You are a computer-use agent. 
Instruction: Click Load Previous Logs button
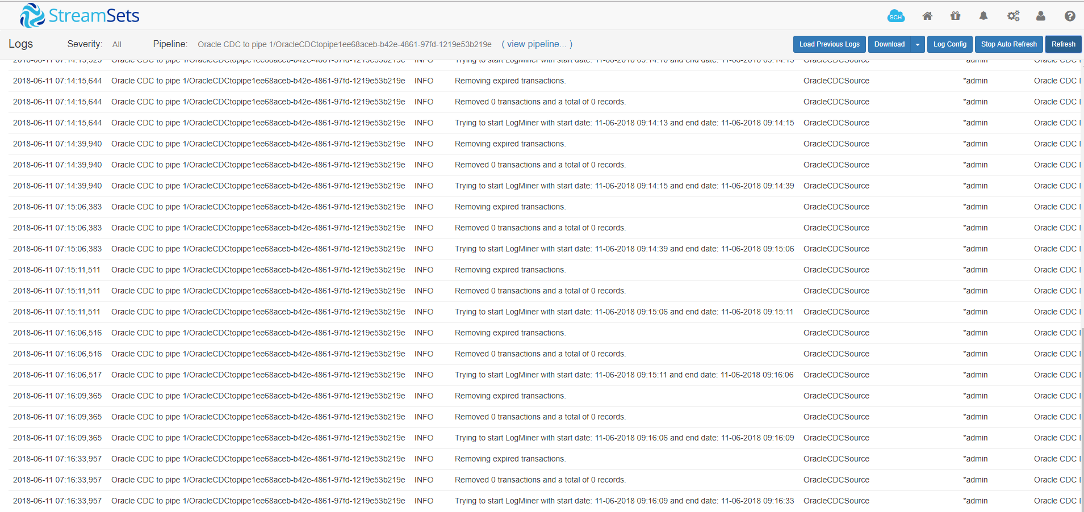click(830, 44)
